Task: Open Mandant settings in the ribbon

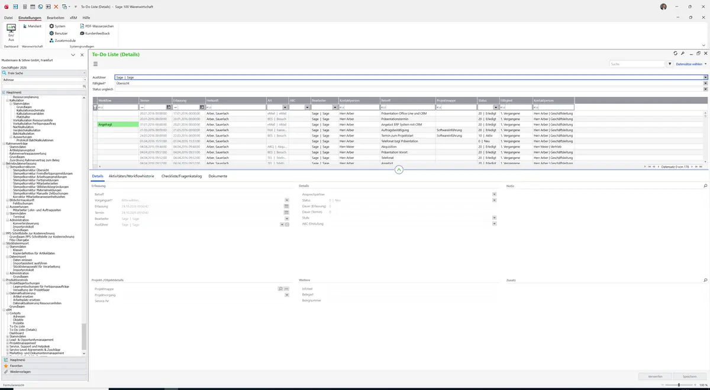Action: (32, 26)
